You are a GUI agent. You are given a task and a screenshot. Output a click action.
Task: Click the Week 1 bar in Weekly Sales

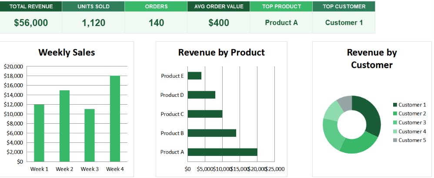coord(39,133)
